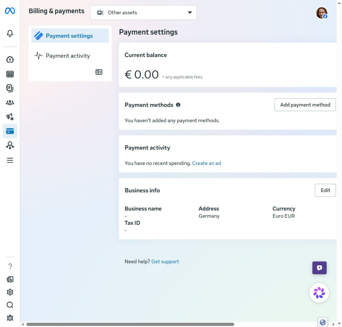The width and height of the screenshot is (342, 327).
Task: Click the Payment methods info icon
Action: point(178,105)
